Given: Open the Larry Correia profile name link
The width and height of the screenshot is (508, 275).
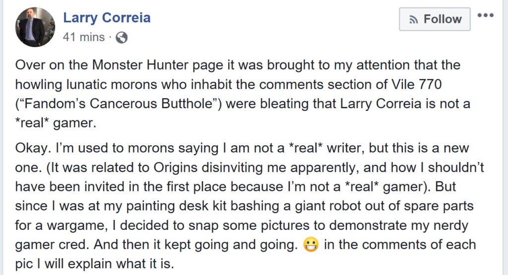Looking at the screenshot, I should tap(107, 17).
